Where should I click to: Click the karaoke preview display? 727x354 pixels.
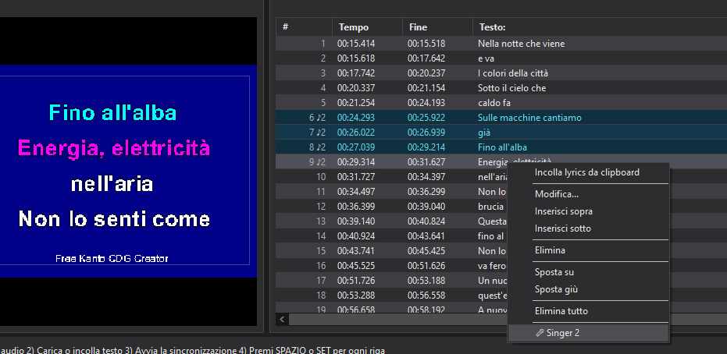pos(129,171)
